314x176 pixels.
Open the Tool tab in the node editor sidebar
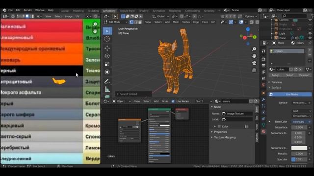[257, 118]
